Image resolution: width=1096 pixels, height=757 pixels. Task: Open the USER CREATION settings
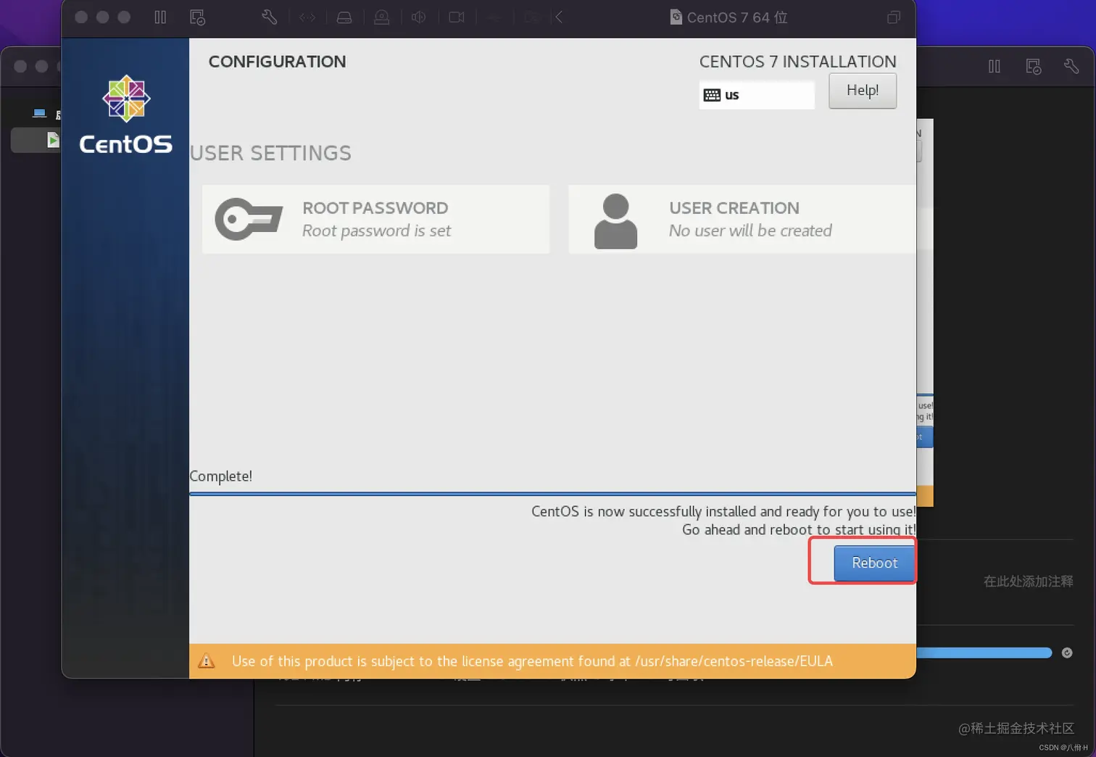(x=742, y=219)
